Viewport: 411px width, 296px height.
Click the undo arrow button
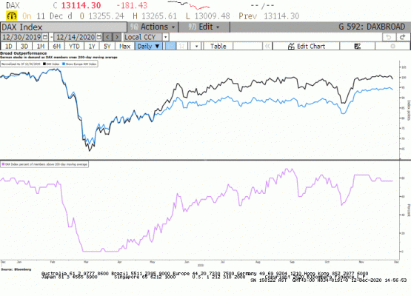pyautogui.click(x=389, y=37)
